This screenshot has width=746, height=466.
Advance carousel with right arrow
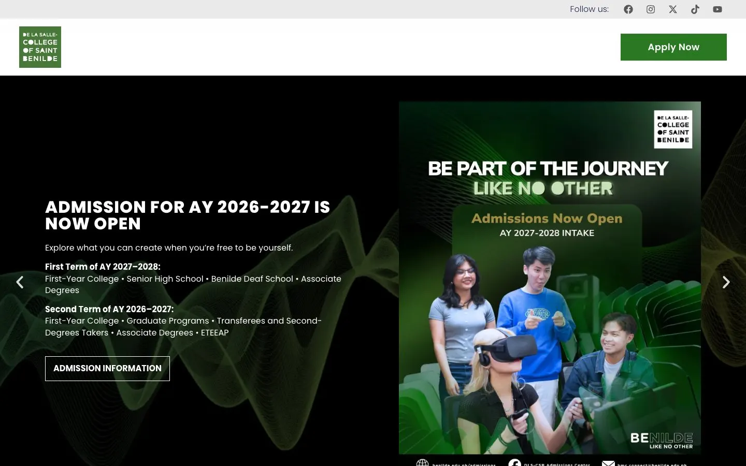tap(726, 282)
